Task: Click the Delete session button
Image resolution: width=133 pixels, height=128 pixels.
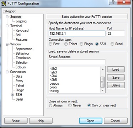Action: click(x=116, y=85)
